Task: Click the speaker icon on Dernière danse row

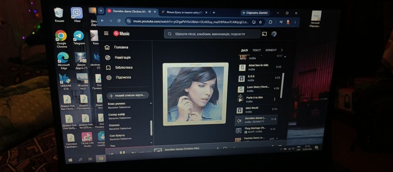Action: click(x=239, y=121)
